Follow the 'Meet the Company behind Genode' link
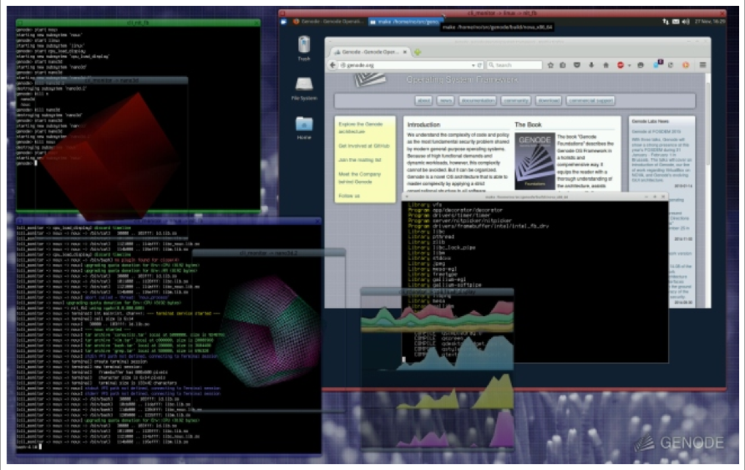Image resolution: width=745 pixels, height=470 pixels. tap(359, 178)
